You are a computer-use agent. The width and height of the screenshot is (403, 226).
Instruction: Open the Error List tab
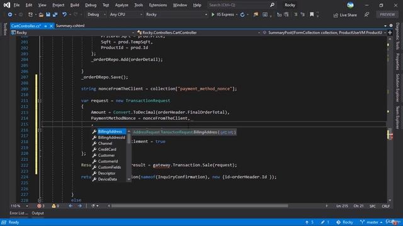click(19, 213)
